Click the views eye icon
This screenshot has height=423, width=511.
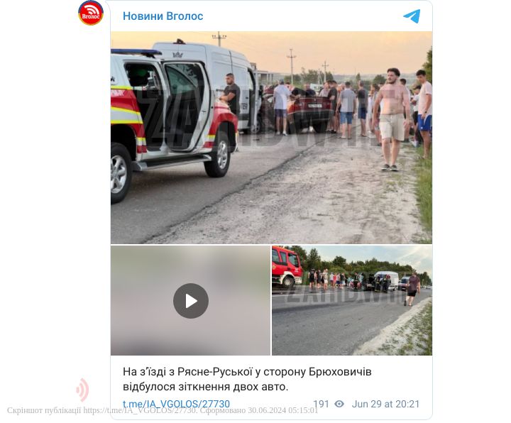(x=339, y=404)
